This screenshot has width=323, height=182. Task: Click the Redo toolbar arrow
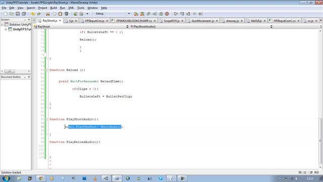[x=39, y=14]
